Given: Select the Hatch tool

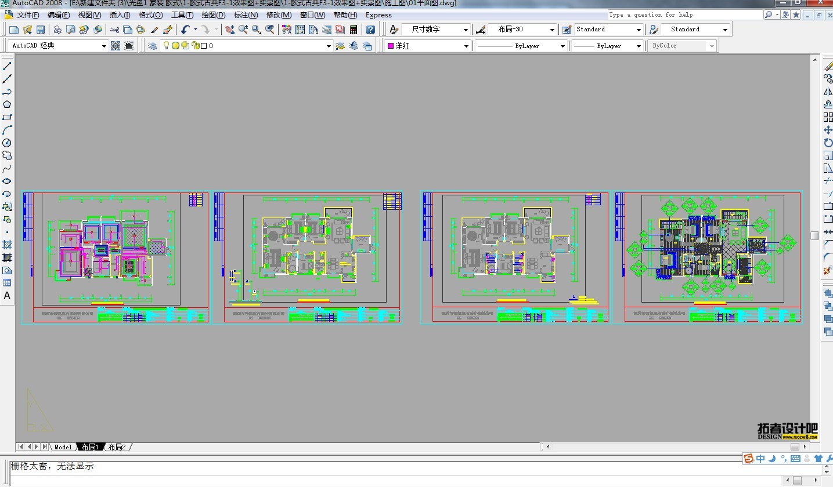Looking at the screenshot, I should click(7, 245).
